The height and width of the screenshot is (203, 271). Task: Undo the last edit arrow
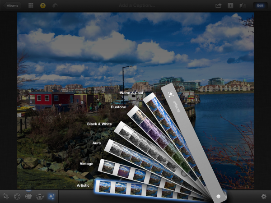point(55,6)
